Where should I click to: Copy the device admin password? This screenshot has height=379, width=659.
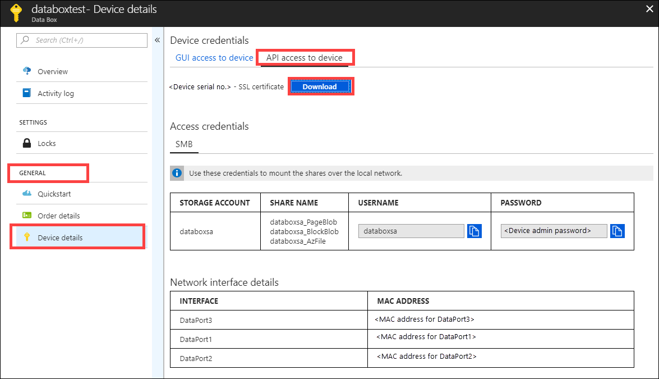pyautogui.click(x=617, y=231)
